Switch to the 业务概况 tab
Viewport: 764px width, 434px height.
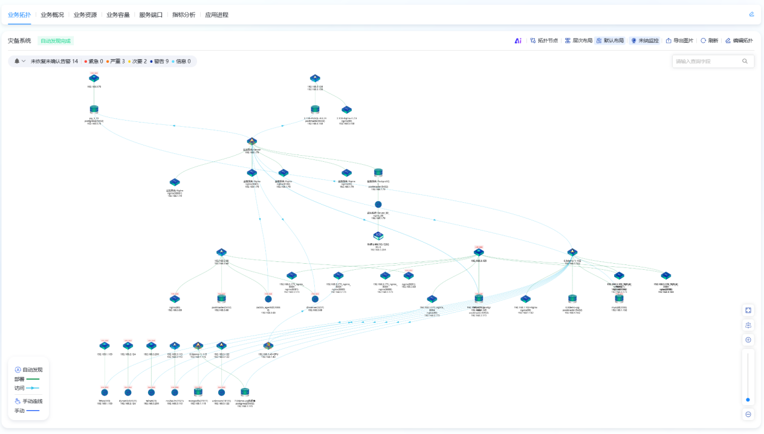coord(51,14)
